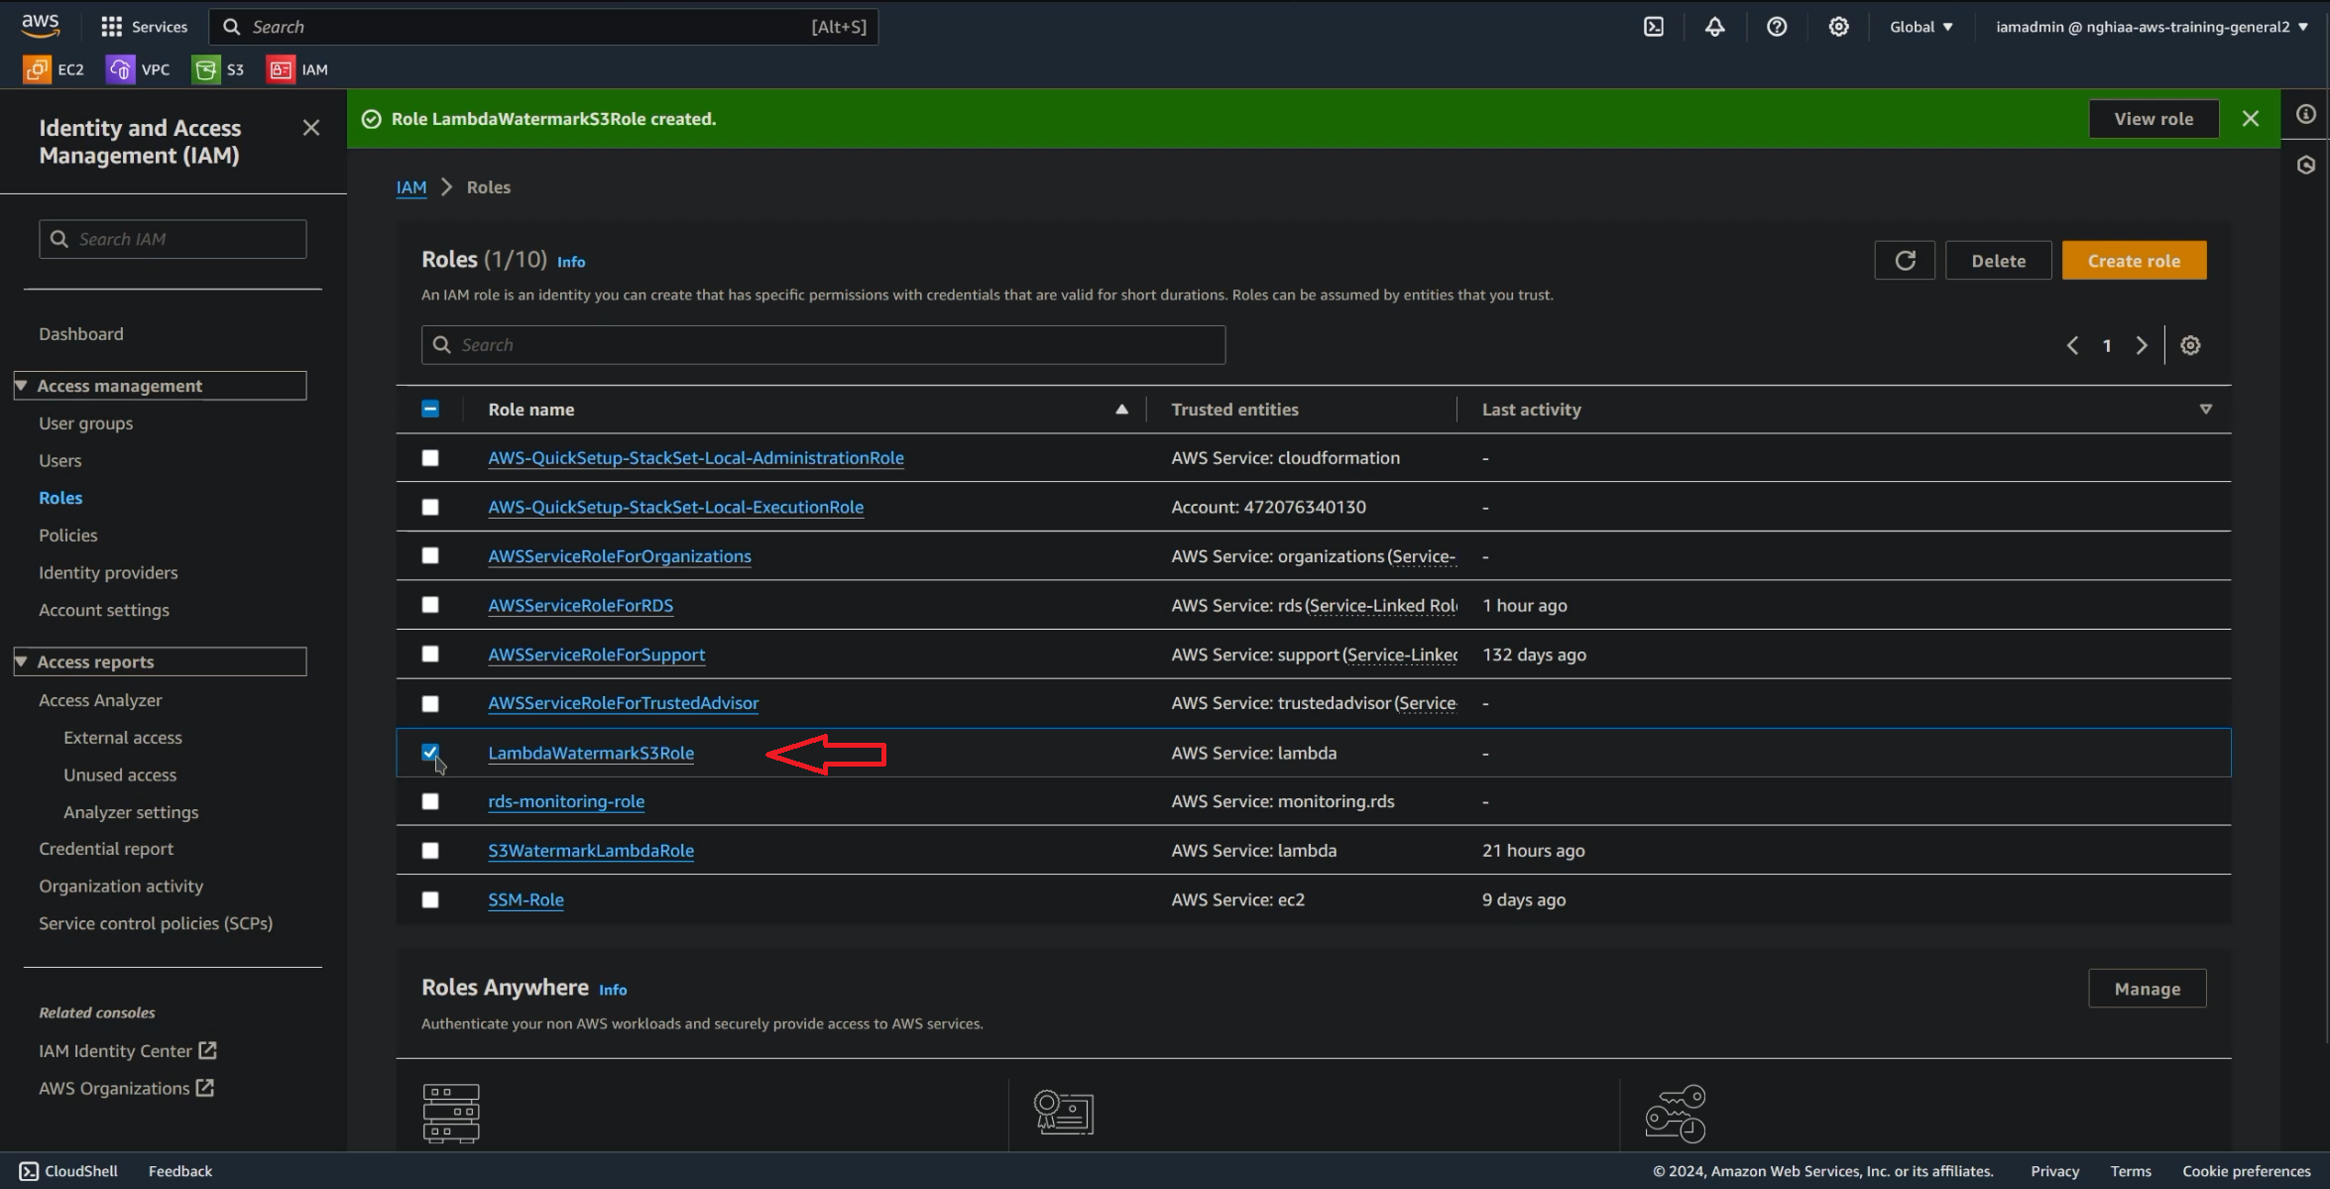Screen dimensions: 2330x1189
Task: Open EC2 shortcut in favorites bar
Action: pos(54,69)
